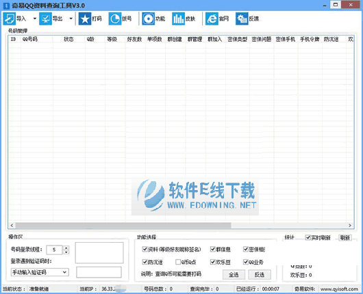The image size is (363, 294).
Task: Toggle the QQ业务 checkbox
Action: point(246,262)
